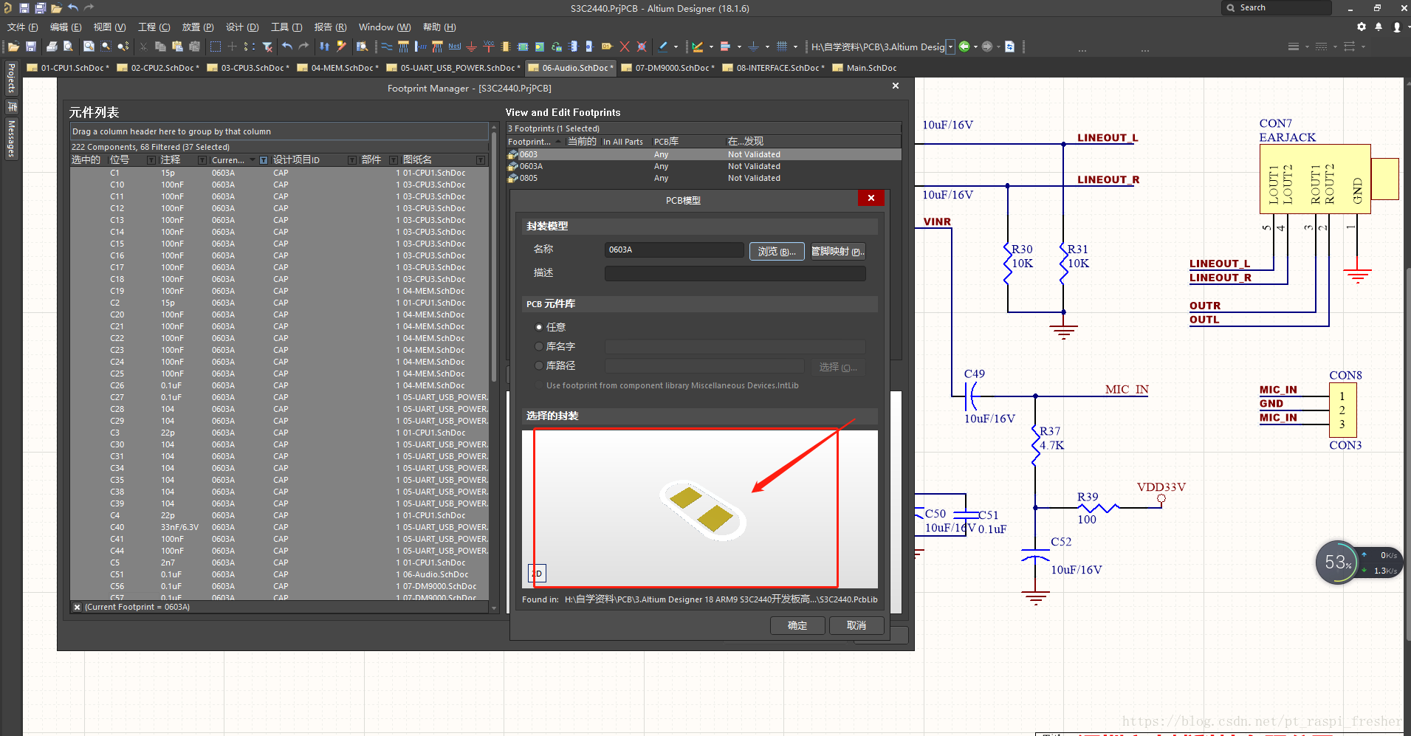
Task: Open the Current Footprint sort dropdown arrow
Action: 253,160
